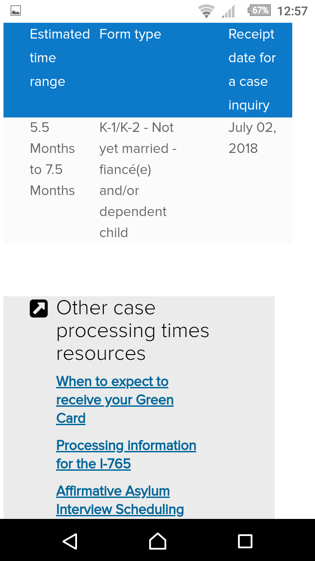
Task: Follow the Affirmative Asylum Interview Scheduling link
Action: pos(120,500)
